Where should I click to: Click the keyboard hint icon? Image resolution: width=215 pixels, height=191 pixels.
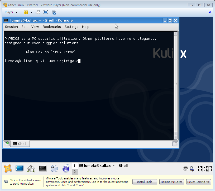click(x=6, y=182)
